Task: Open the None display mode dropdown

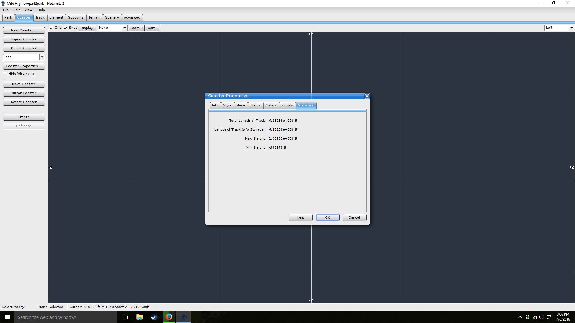Action: coord(125,28)
